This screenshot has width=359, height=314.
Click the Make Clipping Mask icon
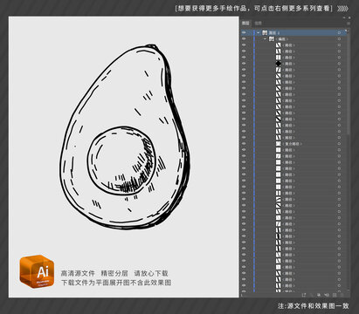point(319,295)
